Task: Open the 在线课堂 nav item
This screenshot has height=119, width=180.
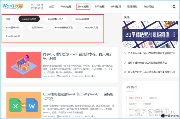Action: point(132,7)
